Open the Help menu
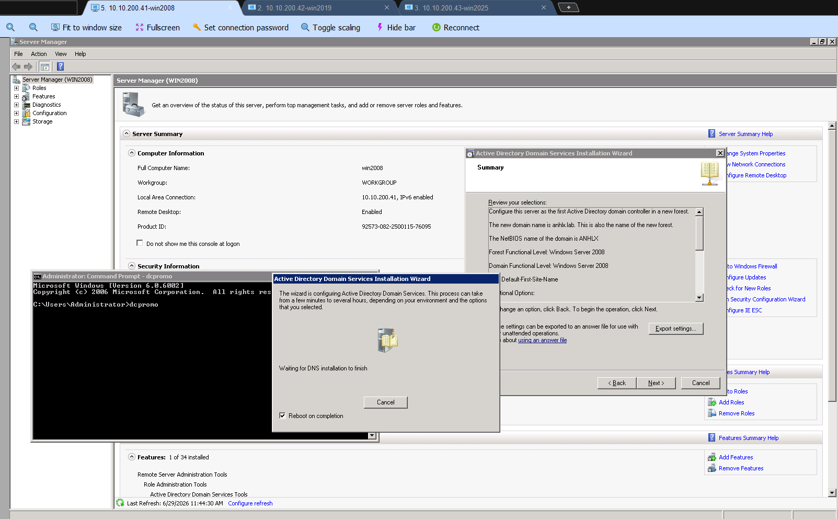 click(x=80, y=54)
